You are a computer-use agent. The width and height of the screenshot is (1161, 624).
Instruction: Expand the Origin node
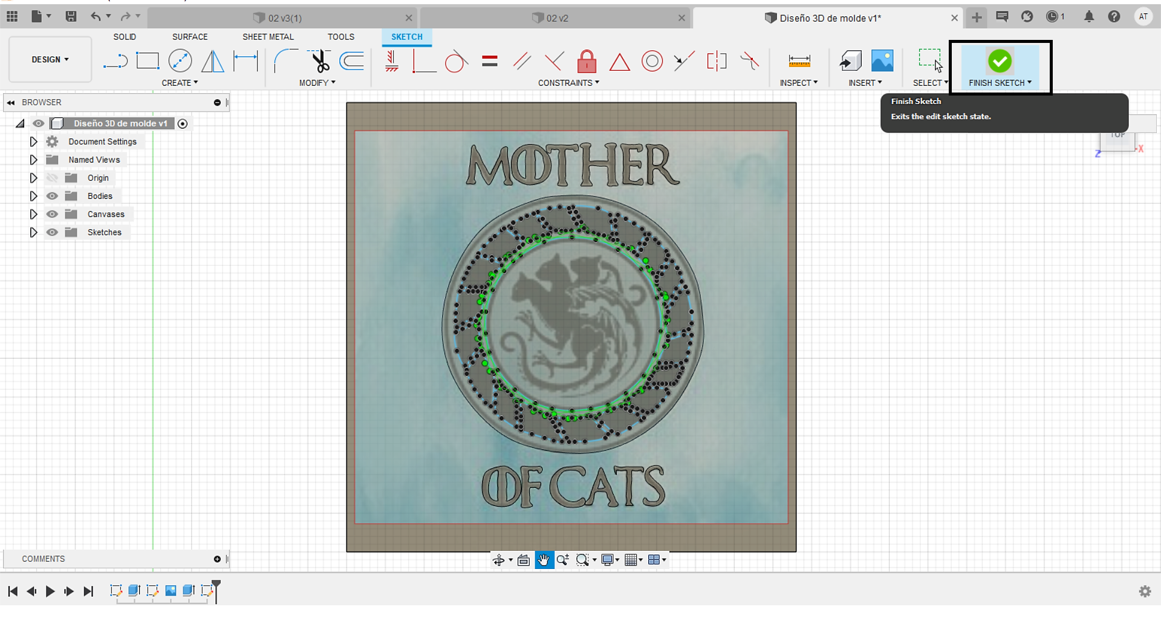(33, 178)
